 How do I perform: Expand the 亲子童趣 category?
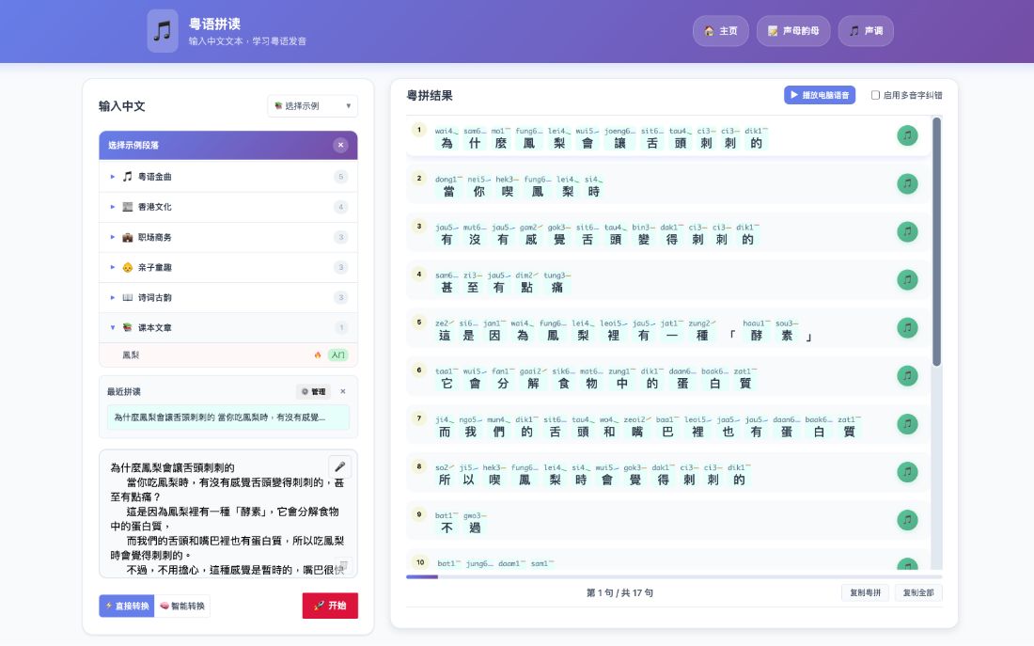click(228, 267)
